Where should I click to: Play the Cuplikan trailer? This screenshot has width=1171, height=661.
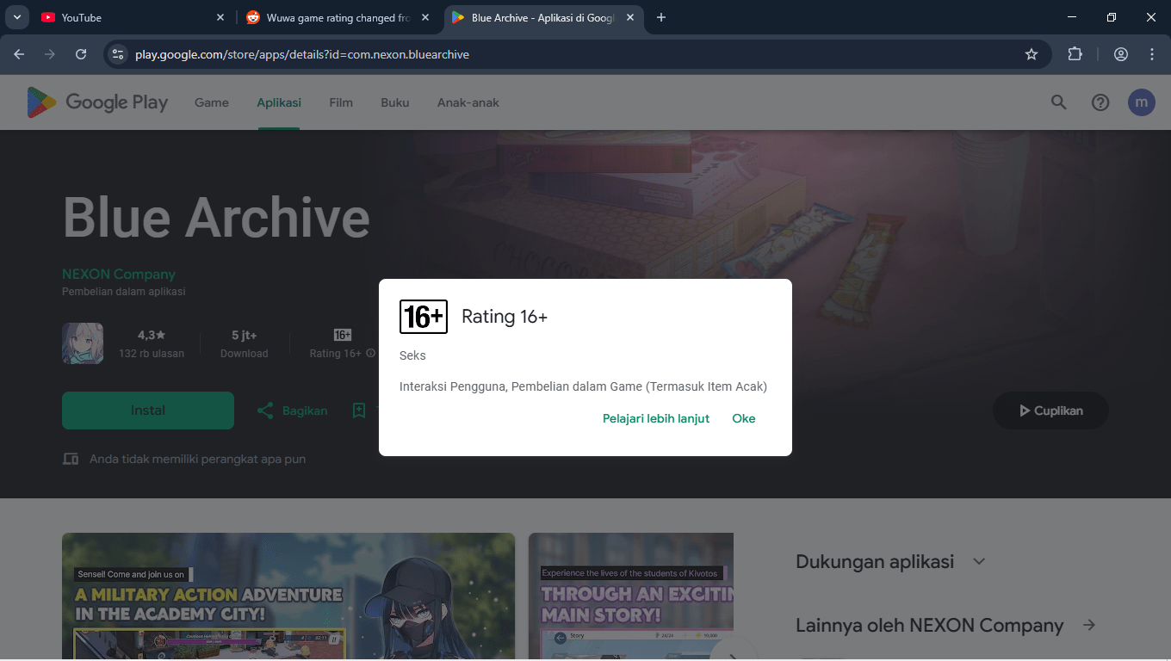[1050, 411]
